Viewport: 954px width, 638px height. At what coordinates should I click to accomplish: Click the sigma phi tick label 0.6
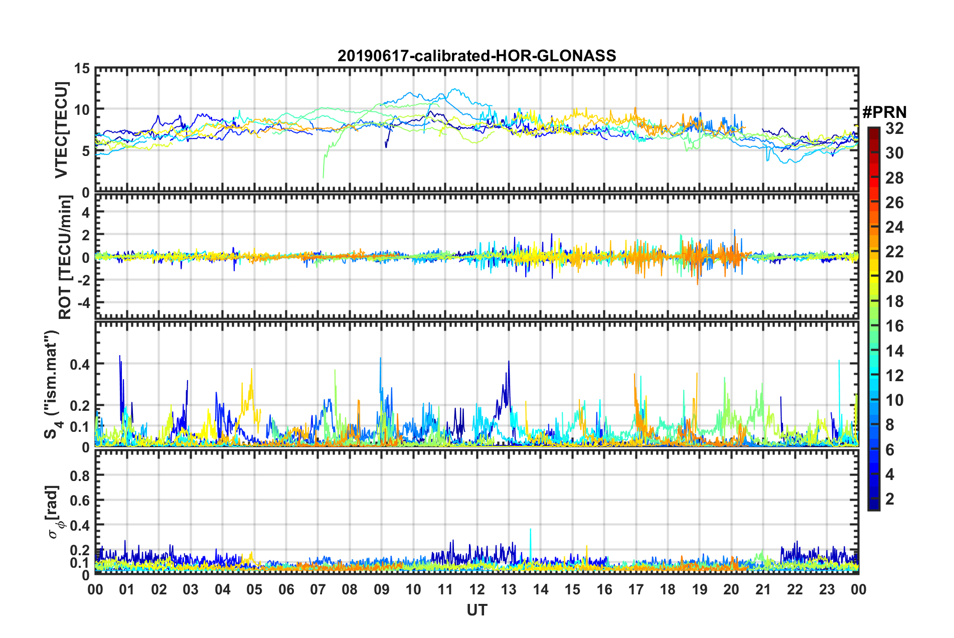click(x=80, y=500)
